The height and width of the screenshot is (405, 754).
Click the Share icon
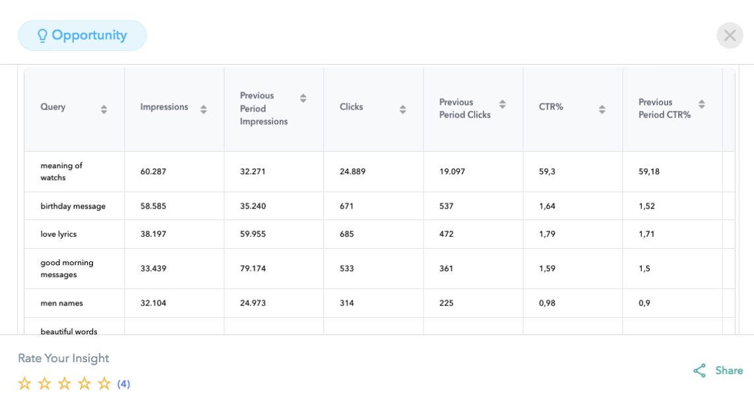[x=699, y=371]
